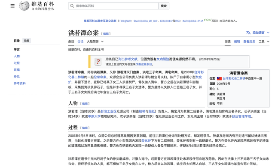This screenshot has height=167, width=275.
Task: Jump to 人物 in the contents sidebar
Action: click(x=17, y=56)
